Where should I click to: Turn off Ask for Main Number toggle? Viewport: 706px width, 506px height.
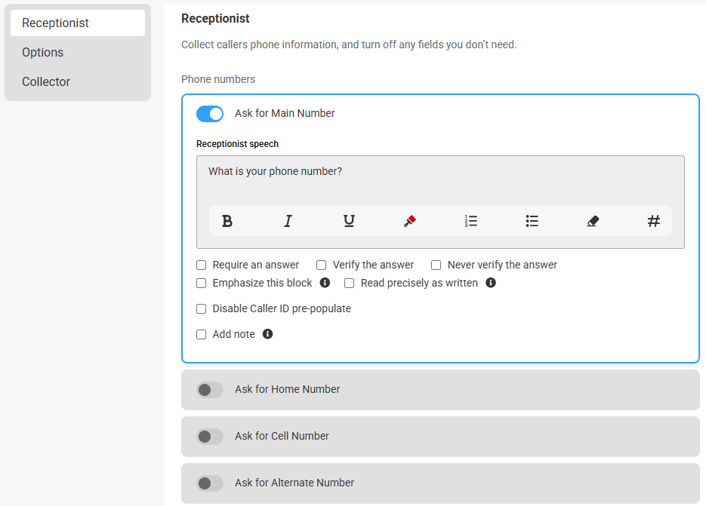coord(210,114)
